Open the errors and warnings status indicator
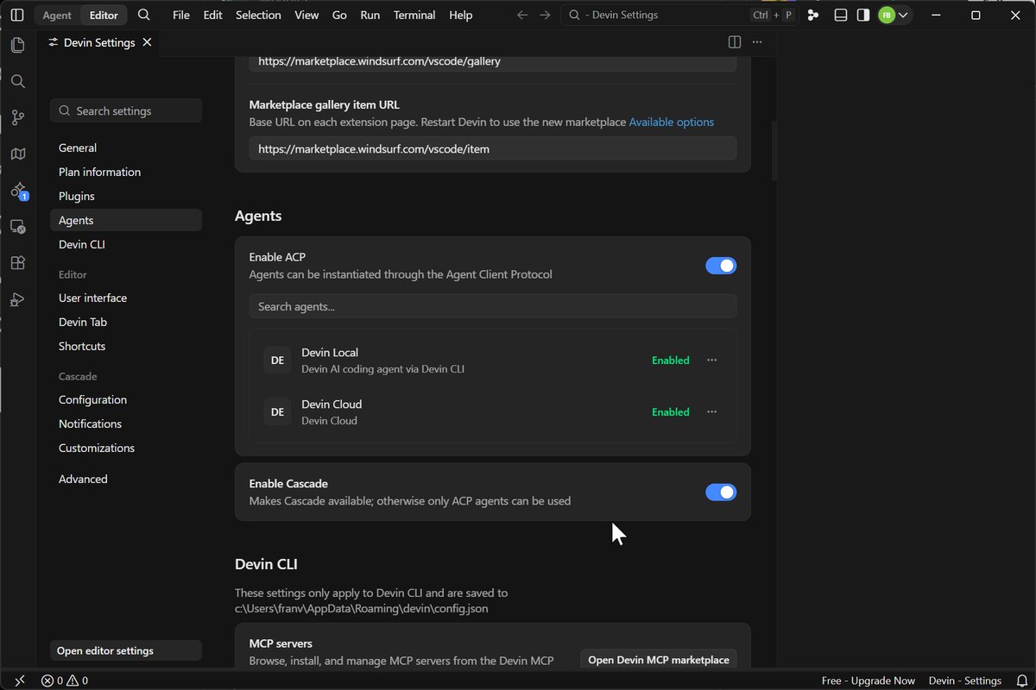The width and height of the screenshot is (1036, 690). [65, 681]
